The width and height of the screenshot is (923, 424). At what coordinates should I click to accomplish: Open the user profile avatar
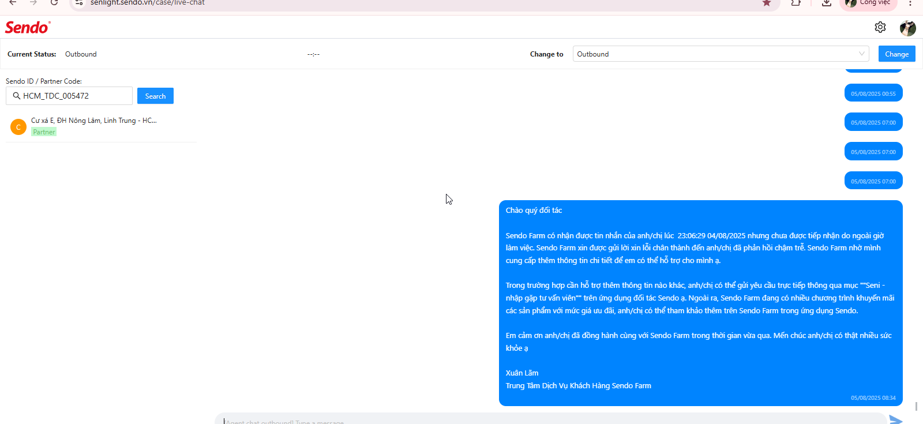tap(907, 28)
